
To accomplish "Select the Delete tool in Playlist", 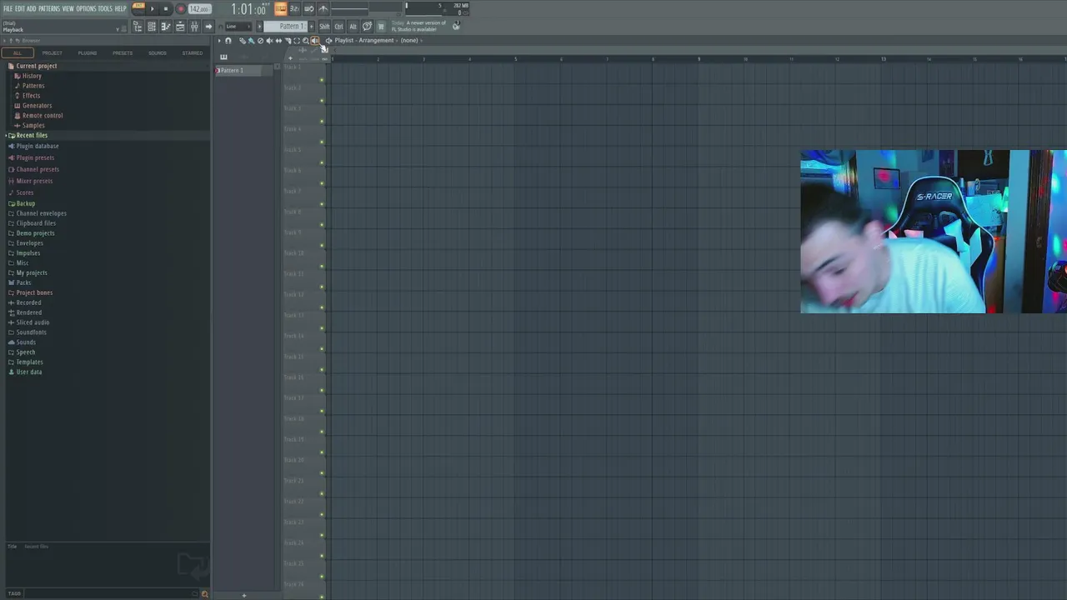I will coord(260,40).
